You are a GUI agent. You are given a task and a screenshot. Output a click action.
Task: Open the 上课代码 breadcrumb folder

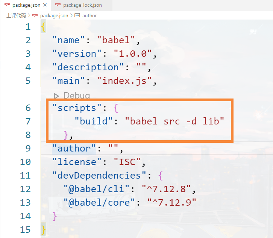coord(16,15)
